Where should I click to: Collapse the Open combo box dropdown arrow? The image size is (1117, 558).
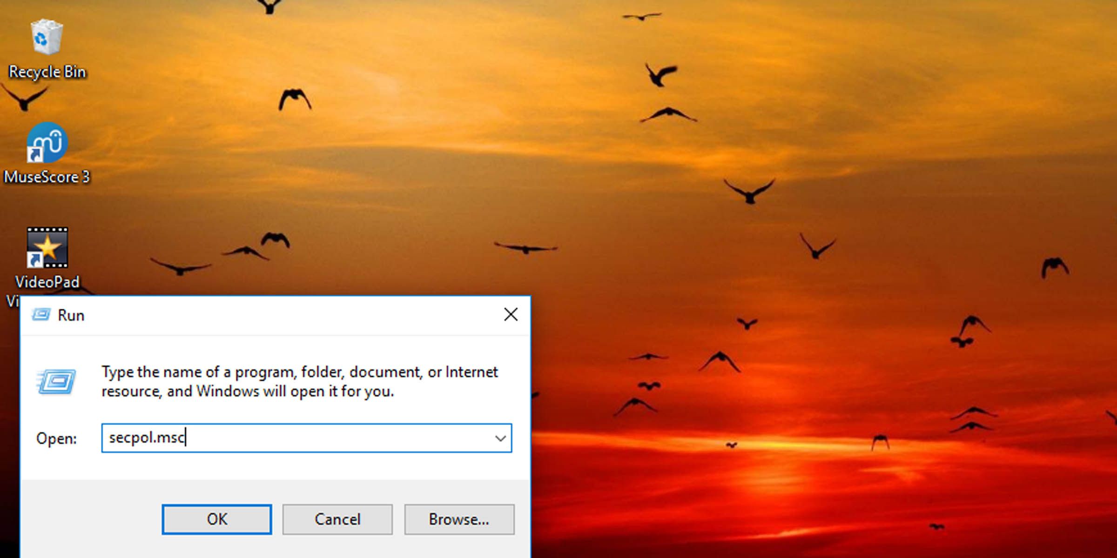[500, 438]
